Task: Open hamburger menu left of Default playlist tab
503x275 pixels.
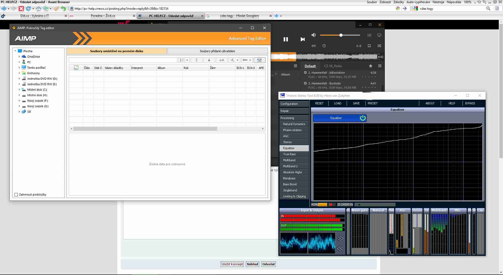Action: 295,66
